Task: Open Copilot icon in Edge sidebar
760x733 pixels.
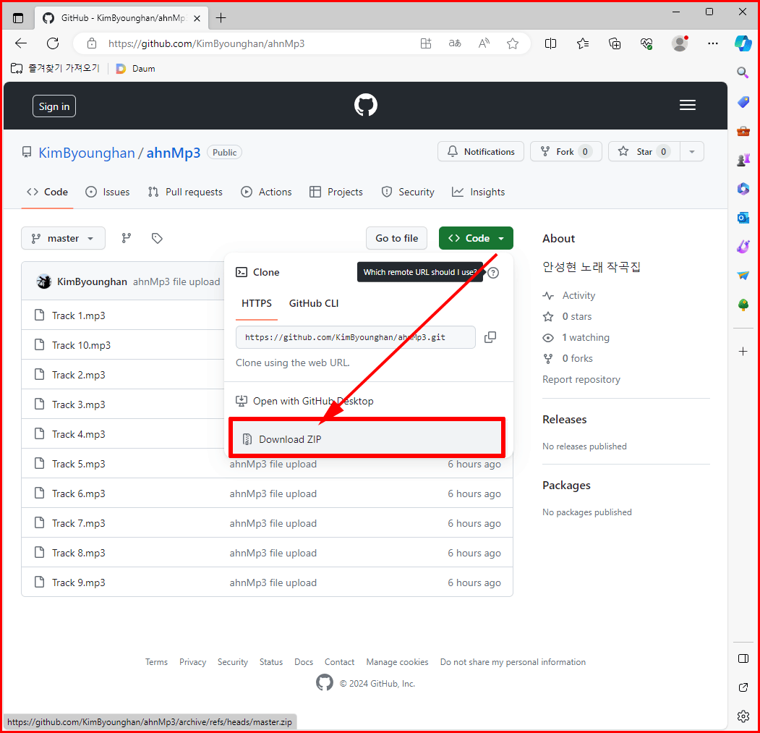Action: (743, 43)
